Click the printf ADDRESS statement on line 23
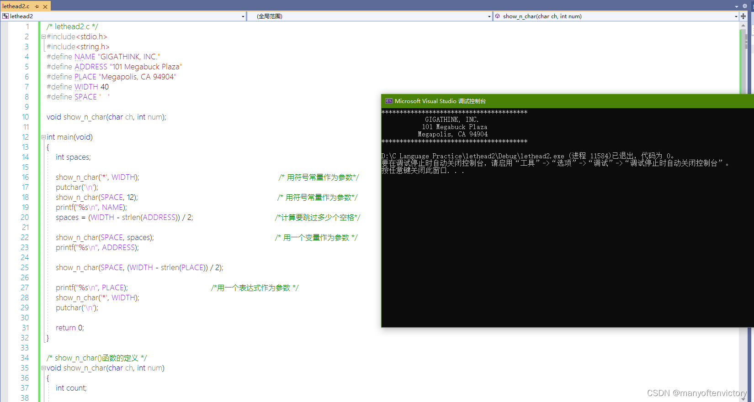 pos(97,247)
